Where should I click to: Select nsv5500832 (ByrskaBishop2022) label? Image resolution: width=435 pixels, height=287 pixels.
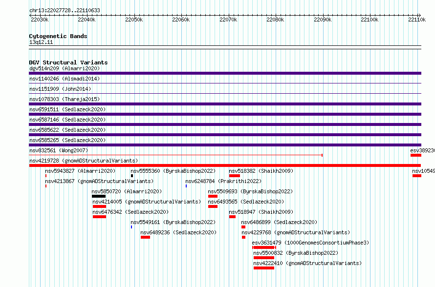tap(296, 253)
